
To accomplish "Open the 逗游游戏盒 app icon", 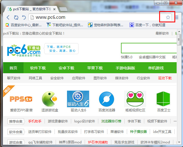I will coord(50,99).
